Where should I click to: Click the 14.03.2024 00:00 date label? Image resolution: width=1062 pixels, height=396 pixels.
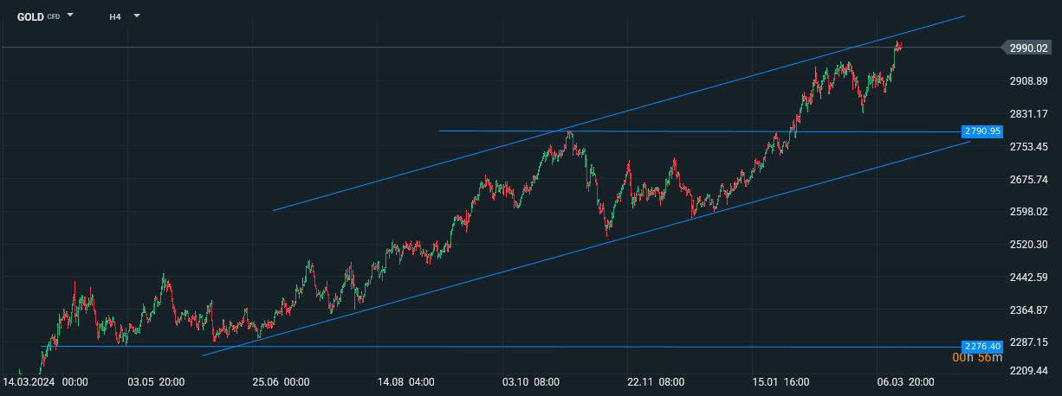[x=46, y=381]
